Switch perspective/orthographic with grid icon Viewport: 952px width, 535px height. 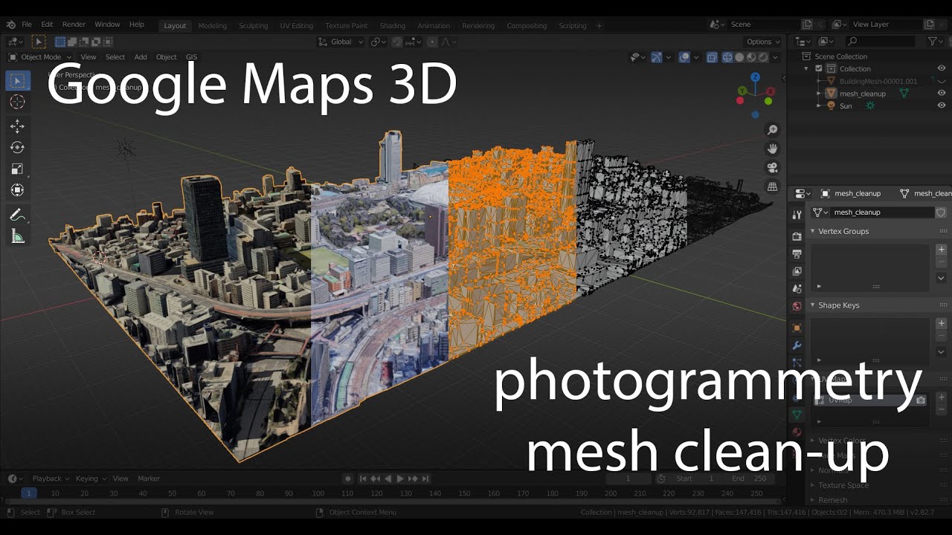[x=773, y=187]
